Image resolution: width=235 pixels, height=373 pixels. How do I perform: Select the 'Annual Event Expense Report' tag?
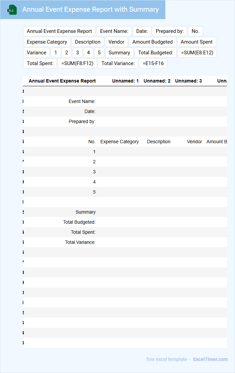tap(59, 31)
